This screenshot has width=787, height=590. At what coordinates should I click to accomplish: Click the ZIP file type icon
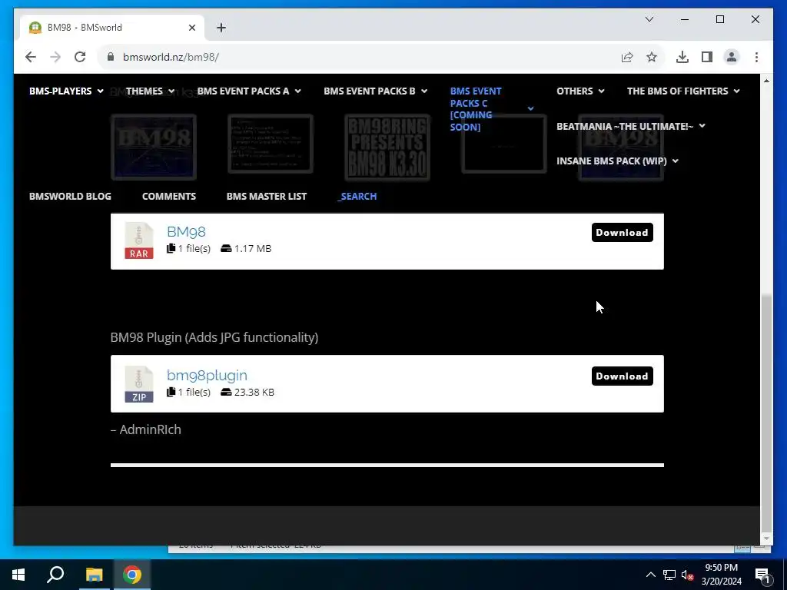coord(139,384)
